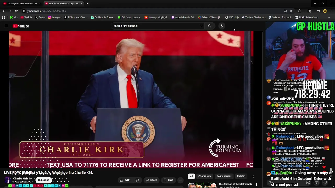Open more actions ellipsis under video
This screenshot has height=188, width=335.
(180, 180)
